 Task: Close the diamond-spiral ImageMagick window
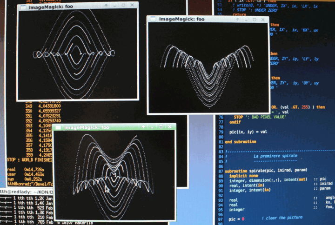point(132,5)
